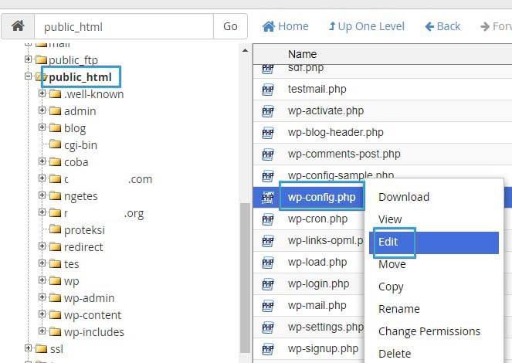Choose View from the context menu
Screen dimensions: 512x363
click(x=390, y=219)
